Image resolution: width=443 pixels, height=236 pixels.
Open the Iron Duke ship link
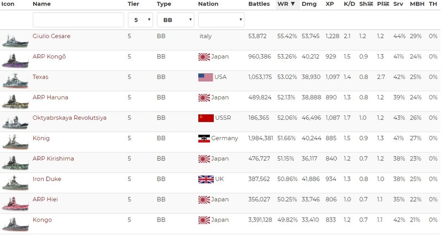[x=47, y=179]
